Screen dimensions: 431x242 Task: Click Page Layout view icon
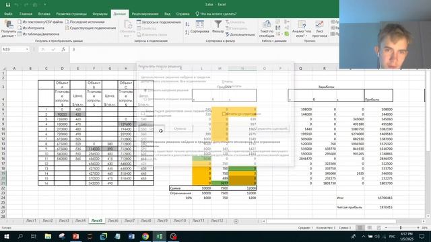(x=370, y=228)
